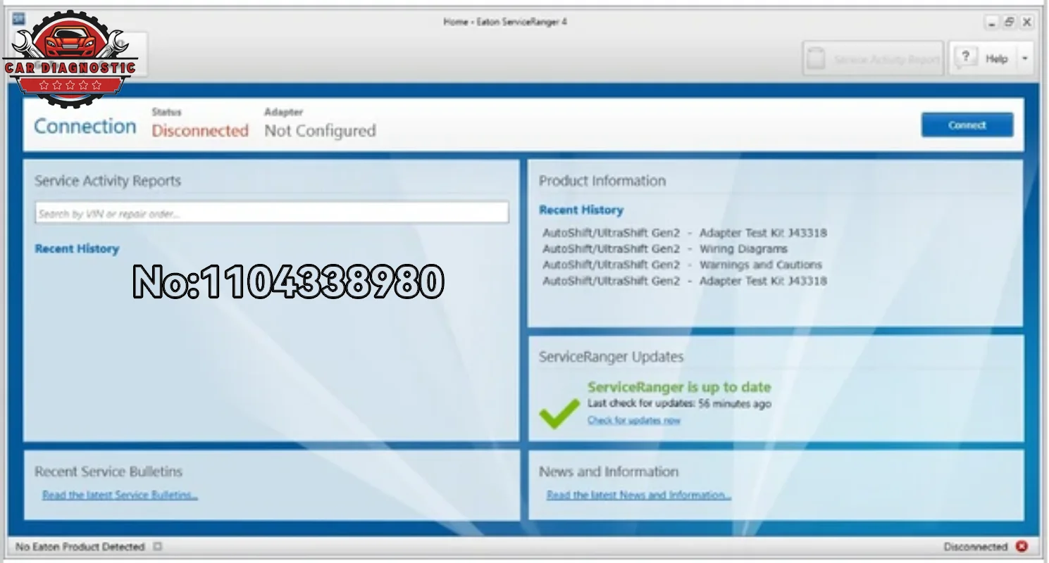Toggle the small indicator in the status bar
Image resolution: width=1049 pixels, height=563 pixels.
(x=158, y=546)
